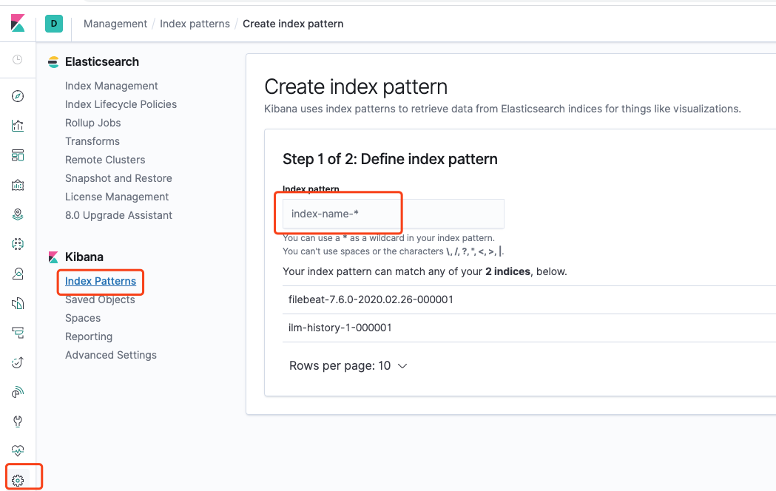Open Discover from the compass icon
Viewport: 776px width, 491px height.
18,96
